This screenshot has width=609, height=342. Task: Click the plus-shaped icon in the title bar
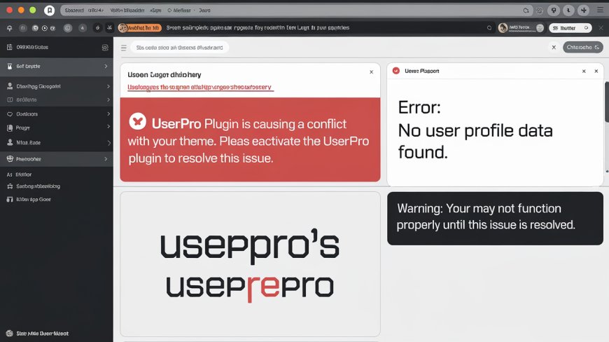[x=583, y=11]
